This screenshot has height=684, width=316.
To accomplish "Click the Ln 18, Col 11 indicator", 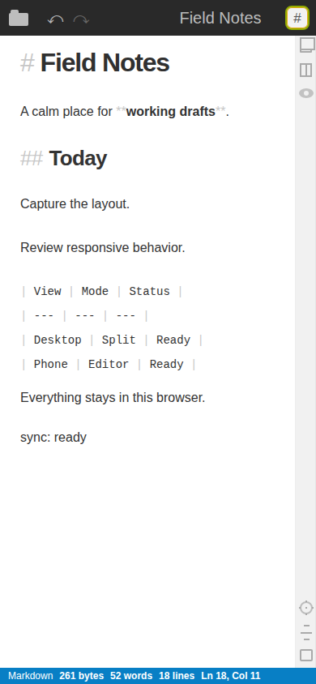I will 231,676.
